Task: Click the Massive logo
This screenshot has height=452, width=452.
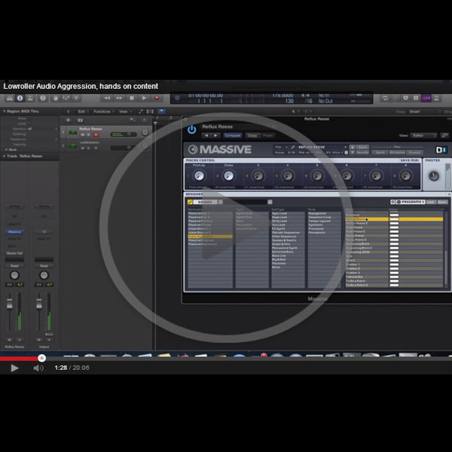Action: click(220, 149)
